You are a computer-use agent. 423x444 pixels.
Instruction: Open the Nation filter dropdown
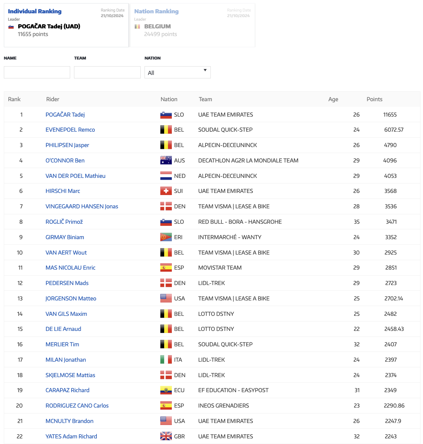pyautogui.click(x=177, y=72)
